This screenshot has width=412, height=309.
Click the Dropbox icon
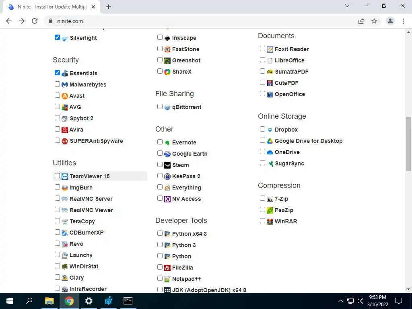click(x=270, y=130)
